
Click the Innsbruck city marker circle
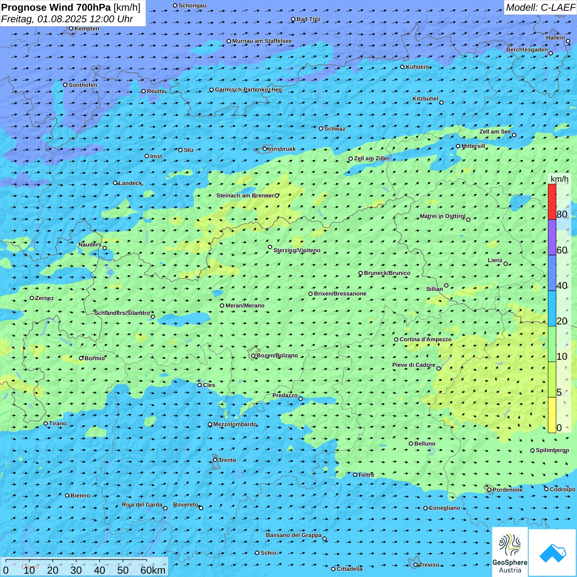pos(265,149)
